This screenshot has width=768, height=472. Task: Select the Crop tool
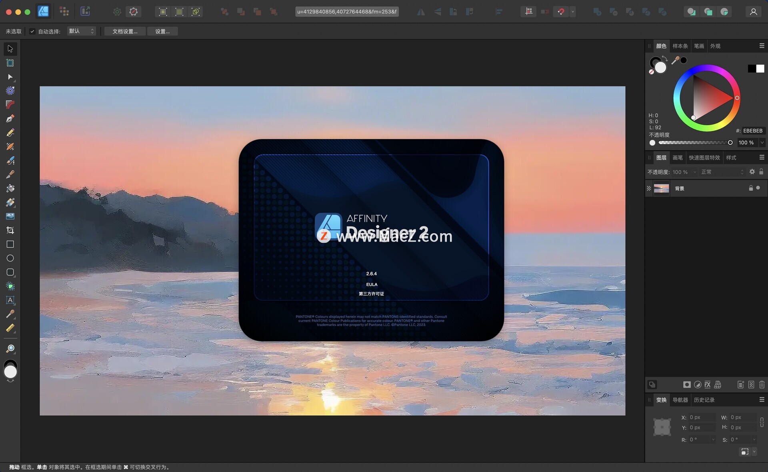(x=10, y=230)
